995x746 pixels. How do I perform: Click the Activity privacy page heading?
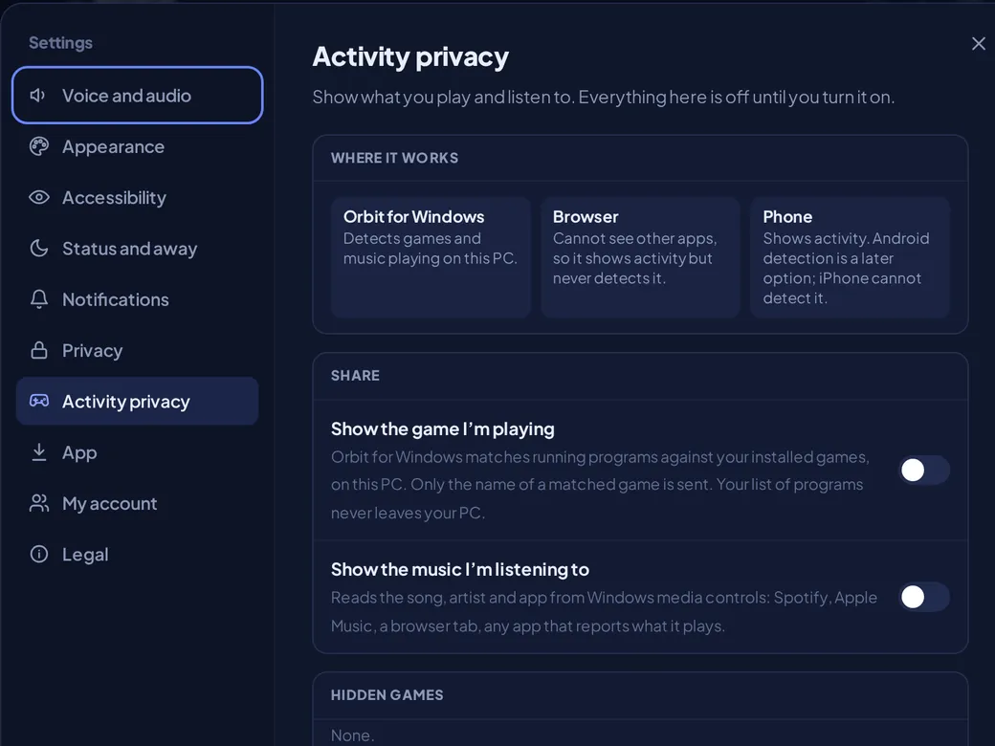coord(410,57)
